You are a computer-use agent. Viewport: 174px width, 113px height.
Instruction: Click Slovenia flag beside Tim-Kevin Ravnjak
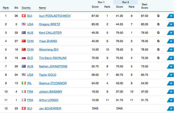coord(24,58)
